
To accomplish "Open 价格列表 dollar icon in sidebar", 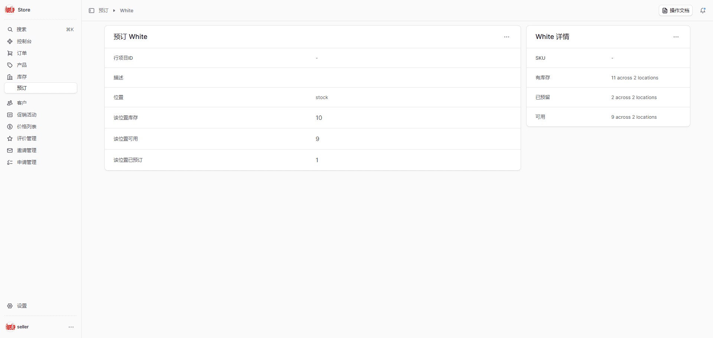I will 10,127.
